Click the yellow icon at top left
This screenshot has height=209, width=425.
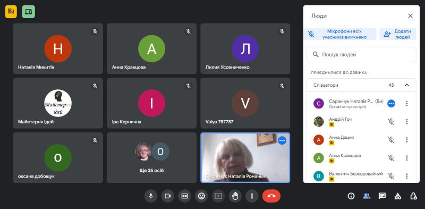click(11, 12)
